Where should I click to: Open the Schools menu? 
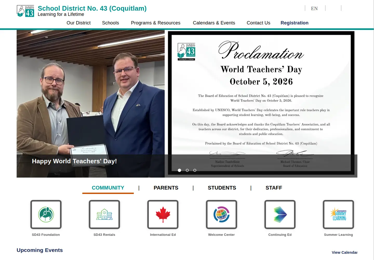[x=110, y=23]
